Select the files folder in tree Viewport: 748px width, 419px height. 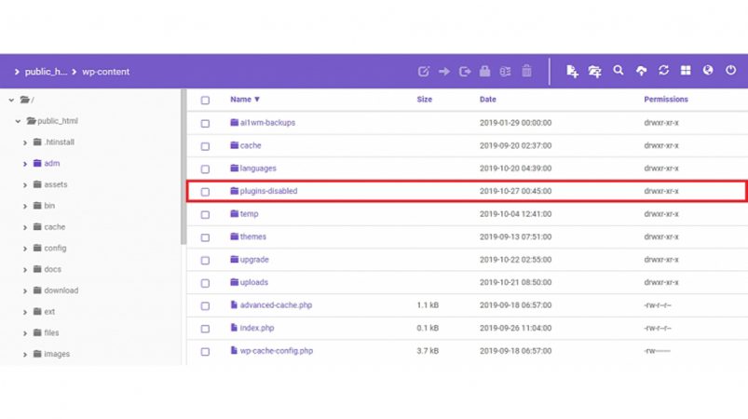(x=51, y=332)
